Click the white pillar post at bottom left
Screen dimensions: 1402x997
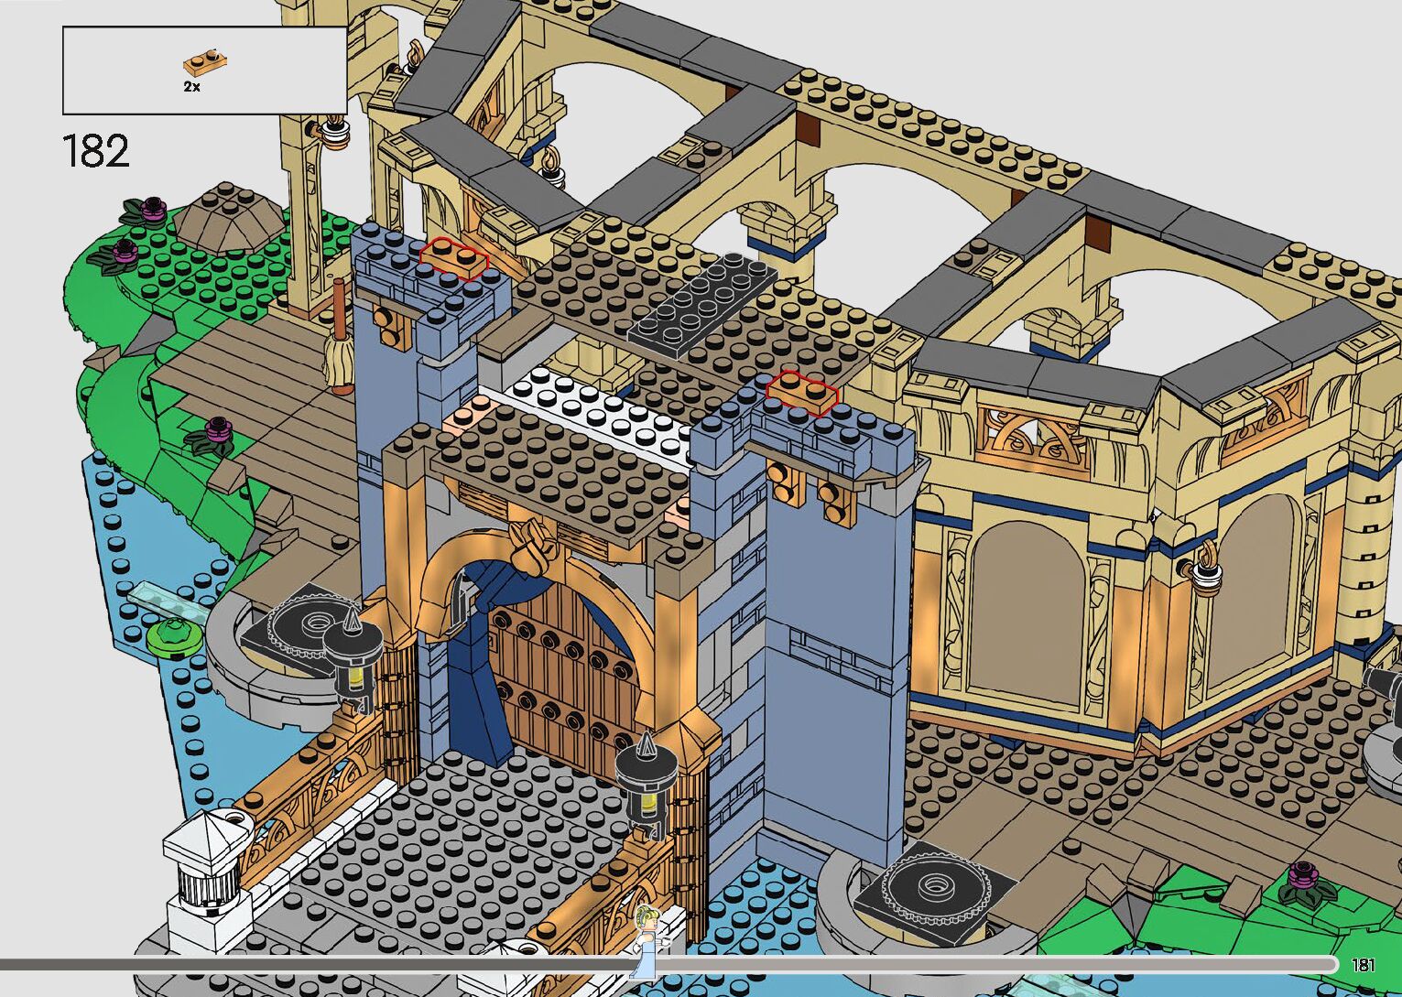coord(203,870)
